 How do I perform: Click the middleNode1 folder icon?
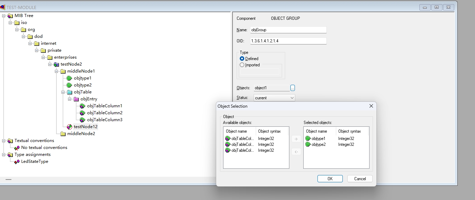[x=63, y=71]
